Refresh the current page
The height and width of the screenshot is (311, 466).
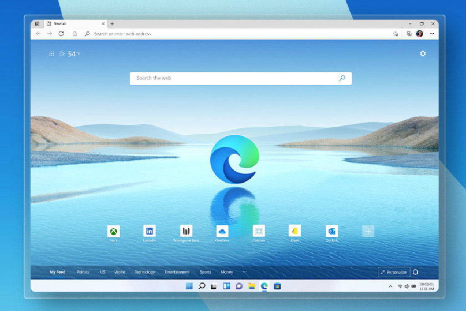coord(61,34)
